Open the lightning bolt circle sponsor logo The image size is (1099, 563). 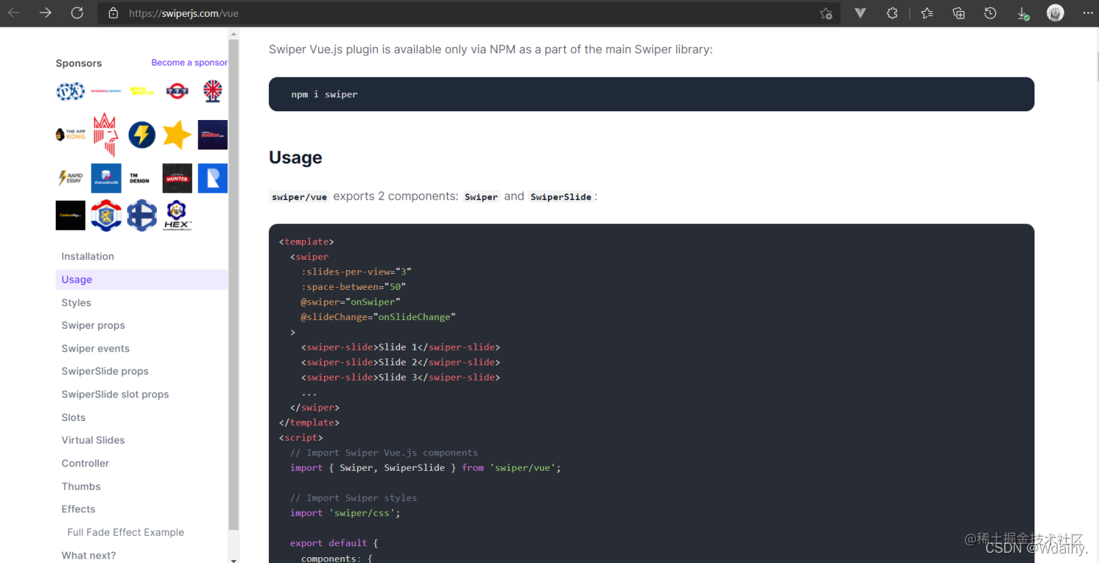click(x=141, y=135)
